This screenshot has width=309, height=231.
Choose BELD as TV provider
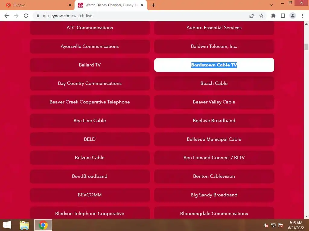click(90, 139)
